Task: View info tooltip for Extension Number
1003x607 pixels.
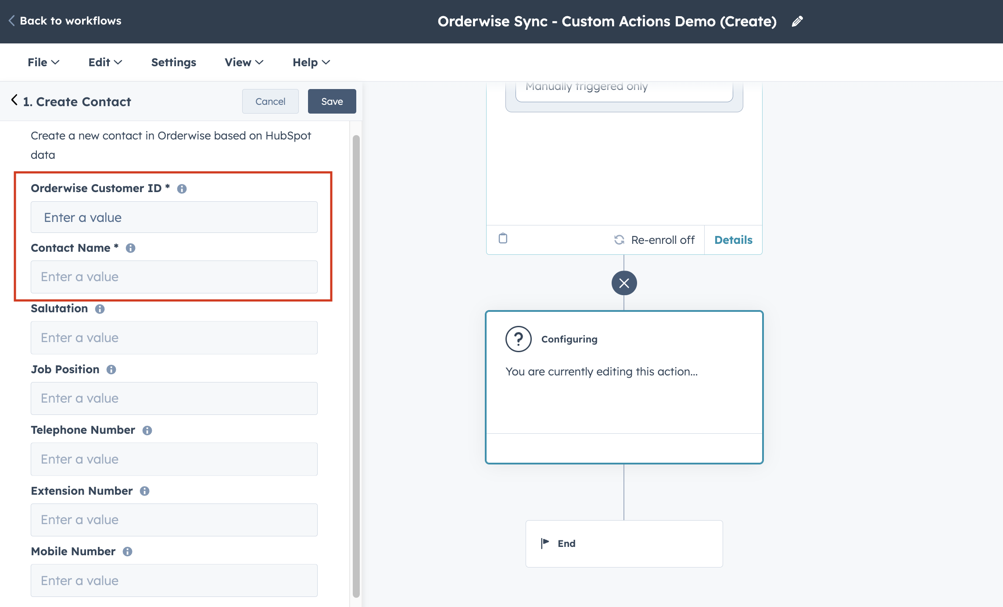Action: click(144, 491)
